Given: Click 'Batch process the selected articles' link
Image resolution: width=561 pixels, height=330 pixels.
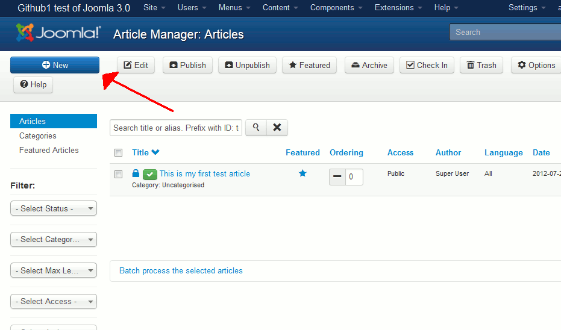Looking at the screenshot, I should pyautogui.click(x=181, y=270).
